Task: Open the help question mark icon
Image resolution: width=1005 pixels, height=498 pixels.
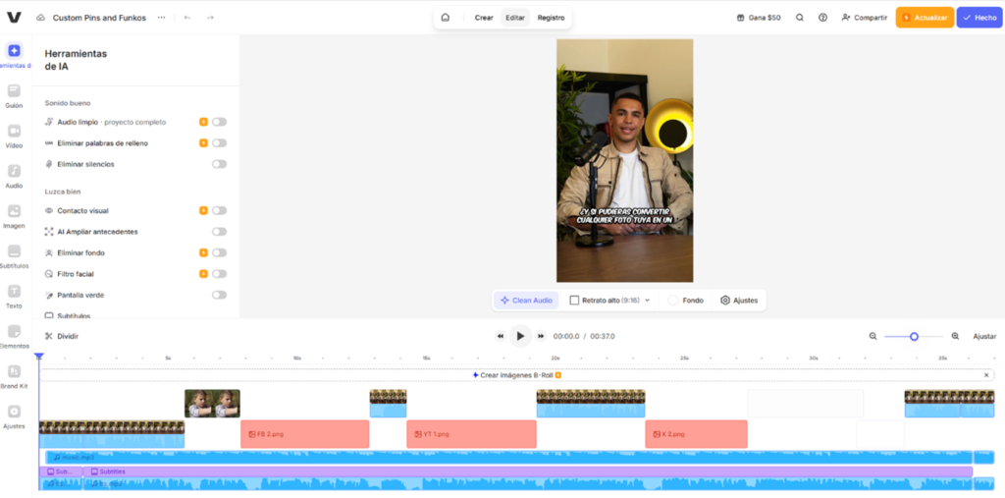Action: (823, 18)
